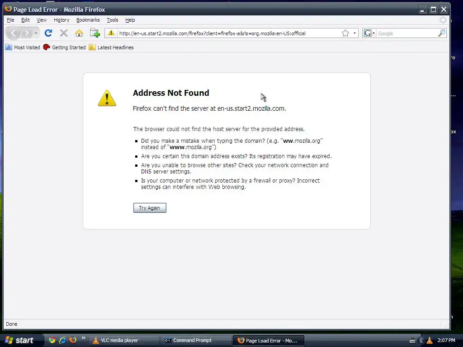Click the Stop loading X icon
Screen dimensions: 463x347
[x=63, y=33]
